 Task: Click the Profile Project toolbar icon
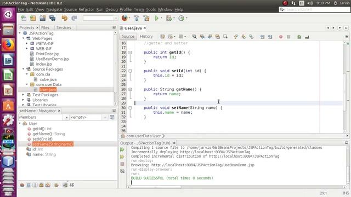pyautogui.click(x=182, y=18)
